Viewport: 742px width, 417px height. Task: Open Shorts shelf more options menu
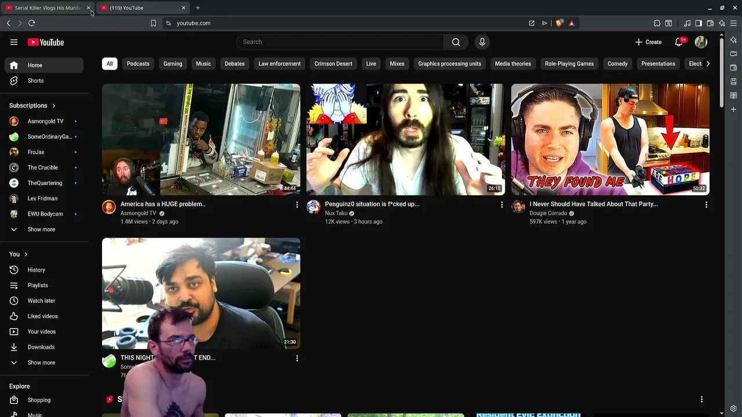(x=701, y=399)
